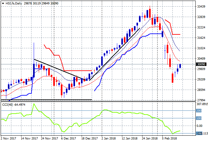Click the 28594 price axis label

coord(201,90)
